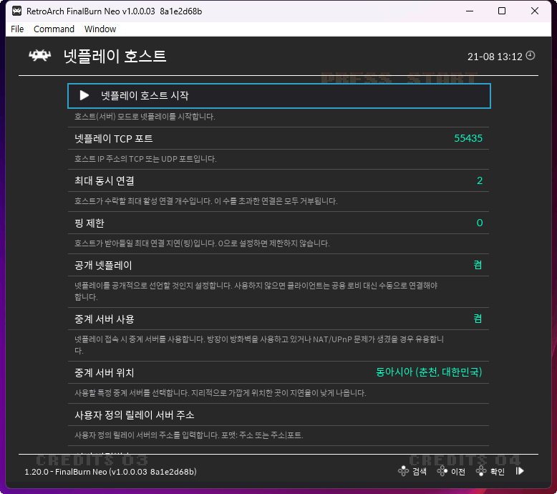This screenshot has height=494, width=557.
Task: Click description 호스트(서버) 모드로 넷플레이를 시작합니다
Action: coord(145,117)
